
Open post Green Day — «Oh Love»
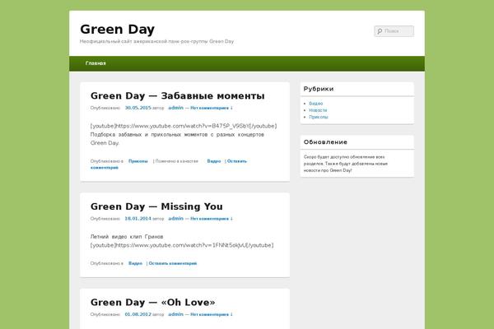153,302
